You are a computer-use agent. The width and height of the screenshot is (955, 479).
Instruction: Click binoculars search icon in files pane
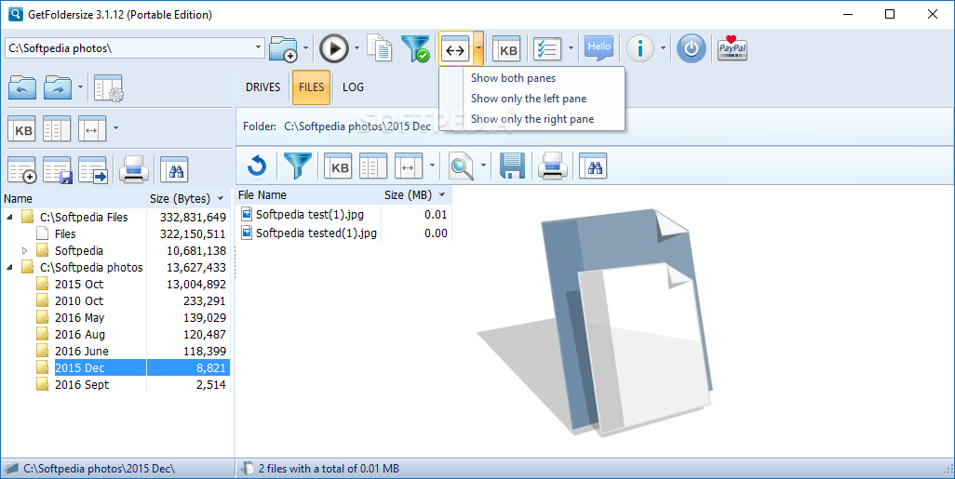pos(593,166)
